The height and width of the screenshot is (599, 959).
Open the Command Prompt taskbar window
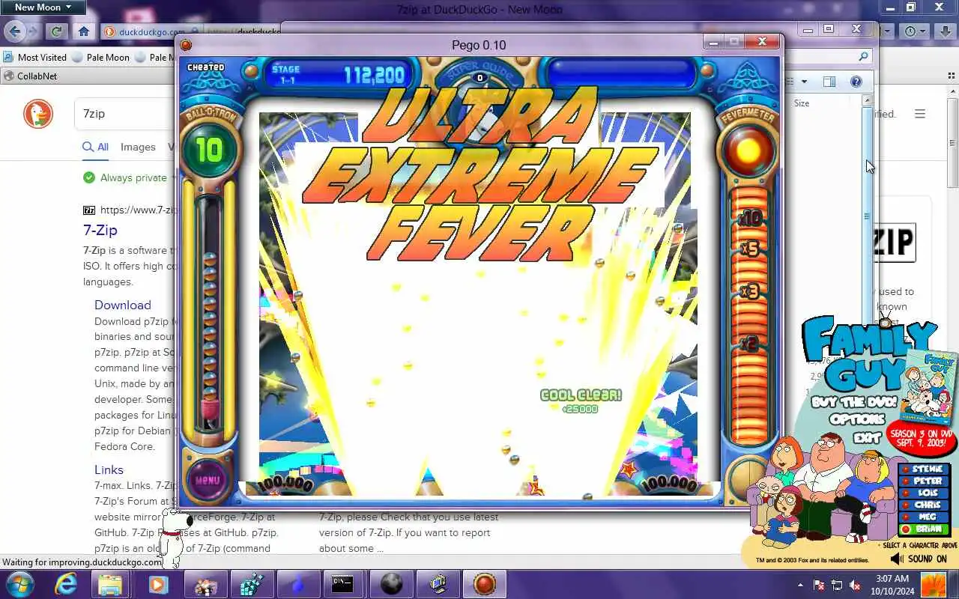pyautogui.click(x=343, y=584)
